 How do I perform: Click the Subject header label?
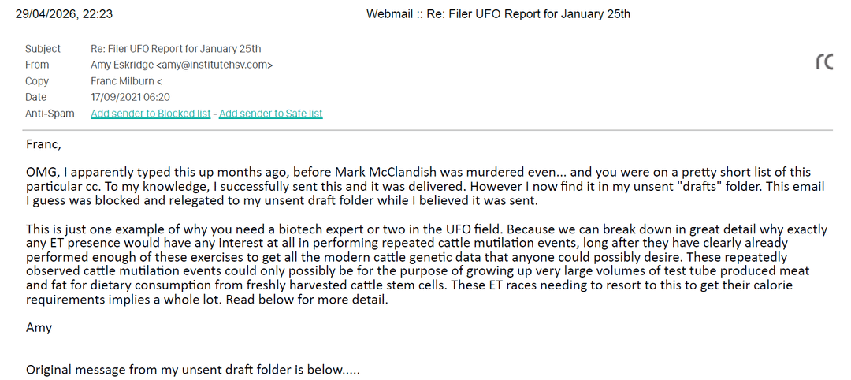coord(43,49)
